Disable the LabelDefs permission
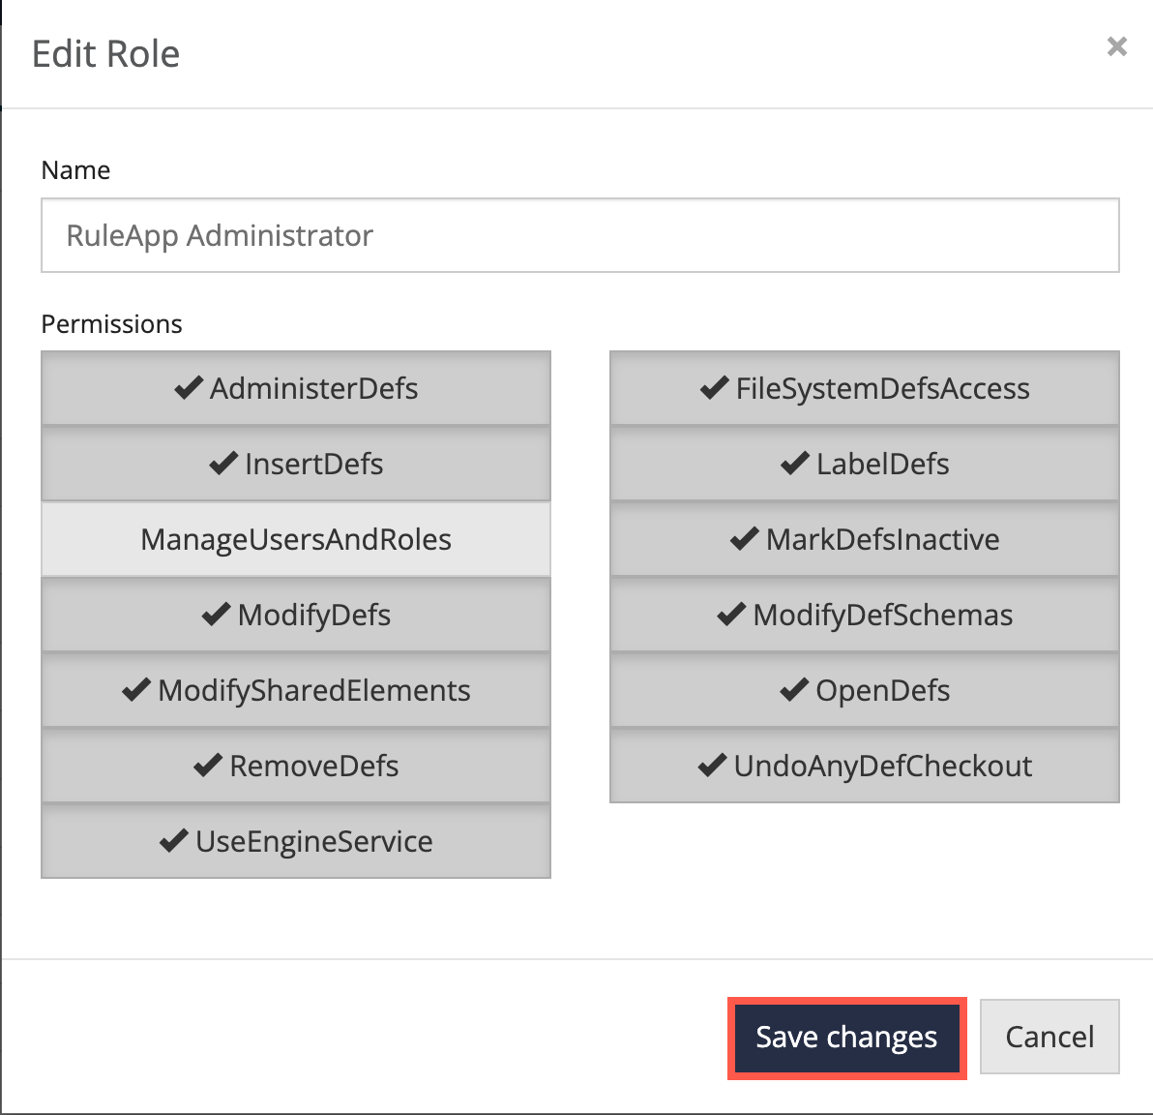The height and width of the screenshot is (1115, 1153). (x=864, y=464)
